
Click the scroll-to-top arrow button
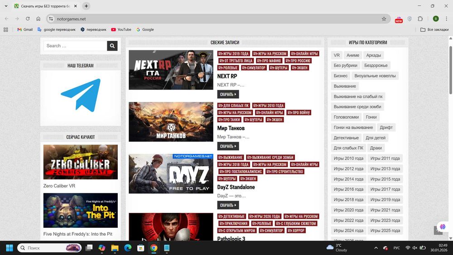click(x=438, y=231)
